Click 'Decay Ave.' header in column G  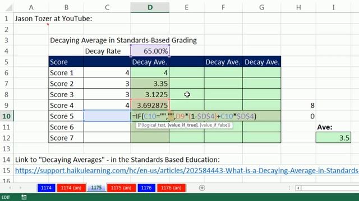pyautogui.click(x=262, y=62)
